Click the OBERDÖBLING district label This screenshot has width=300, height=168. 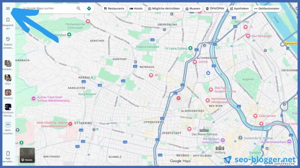coord(167,24)
